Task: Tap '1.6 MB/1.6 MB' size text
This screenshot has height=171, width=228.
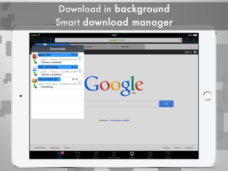Action: [69, 72]
